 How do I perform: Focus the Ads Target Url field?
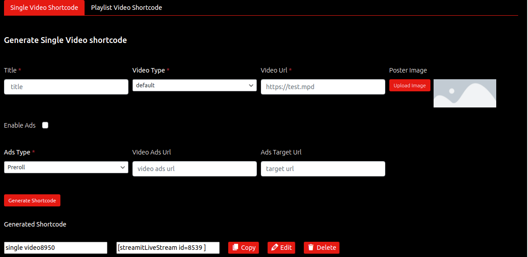tap(323, 169)
